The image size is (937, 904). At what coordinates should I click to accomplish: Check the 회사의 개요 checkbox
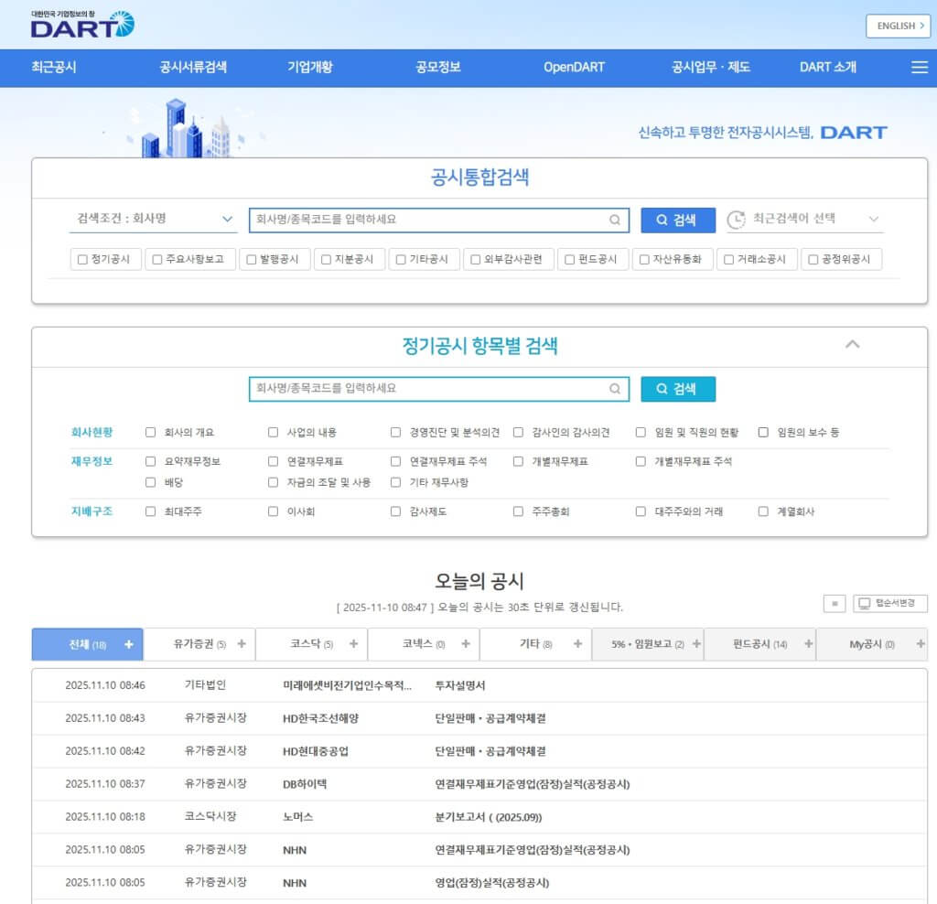pos(147,431)
